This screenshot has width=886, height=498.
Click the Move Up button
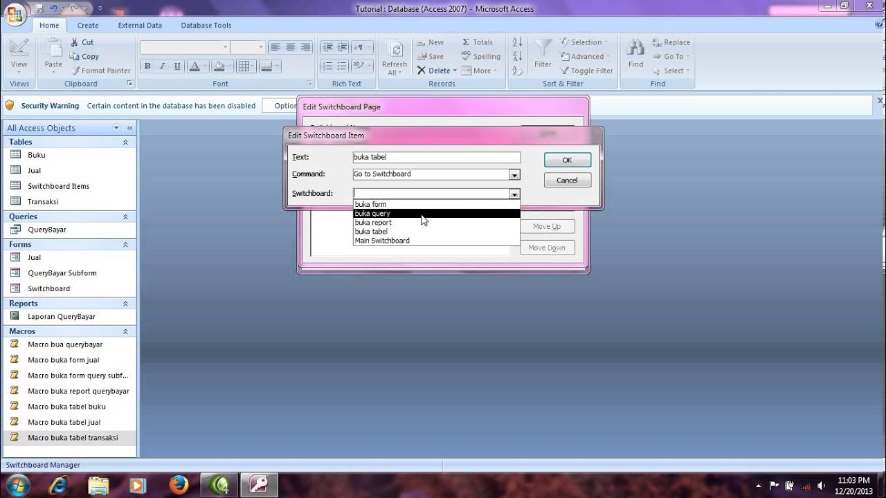pyautogui.click(x=547, y=226)
